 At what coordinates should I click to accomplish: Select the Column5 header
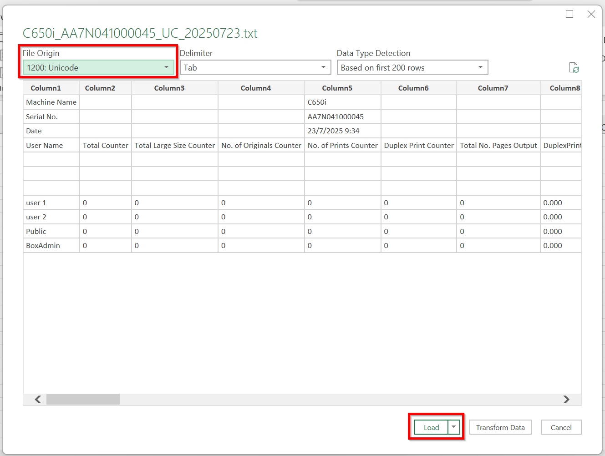click(x=337, y=88)
